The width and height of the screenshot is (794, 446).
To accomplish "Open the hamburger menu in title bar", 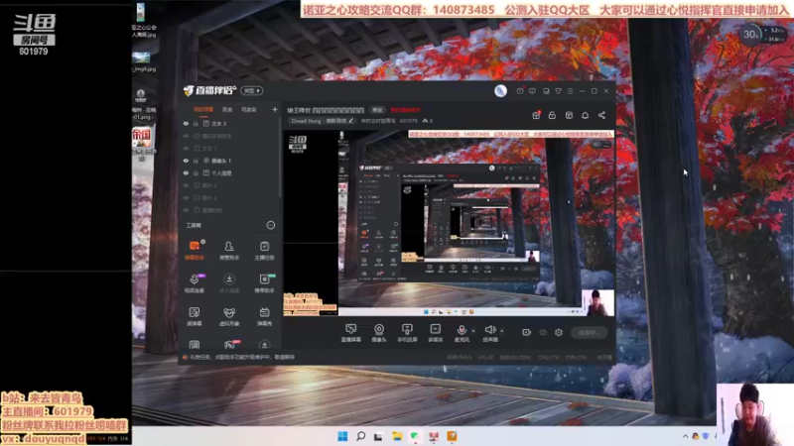I will point(570,91).
